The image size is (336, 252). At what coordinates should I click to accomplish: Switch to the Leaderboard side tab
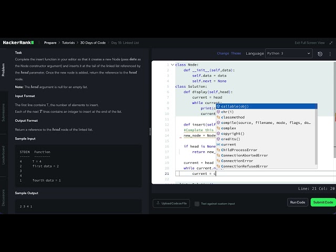[3, 155]
